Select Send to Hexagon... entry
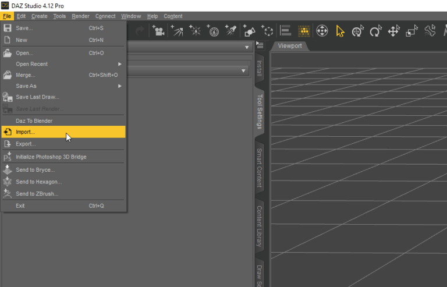 click(63, 182)
